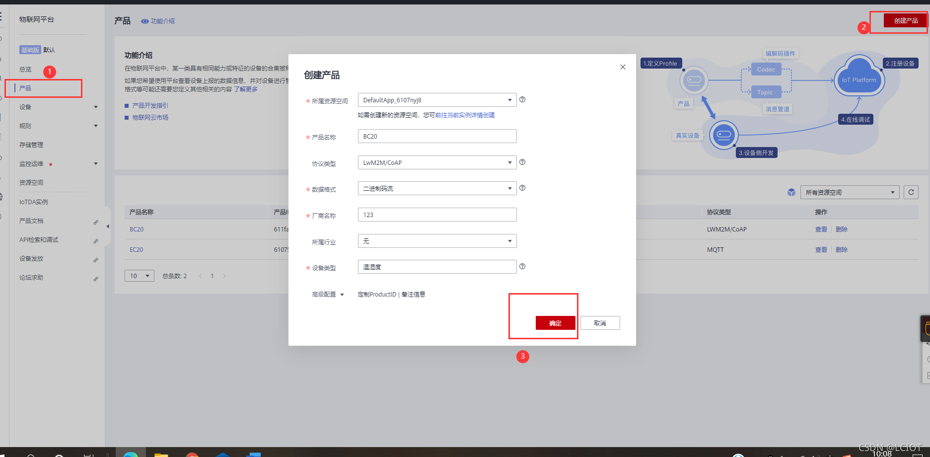This screenshot has height=457, width=930.
Task: Click the external link icon for API检索和调试
Action: coord(96,241)
